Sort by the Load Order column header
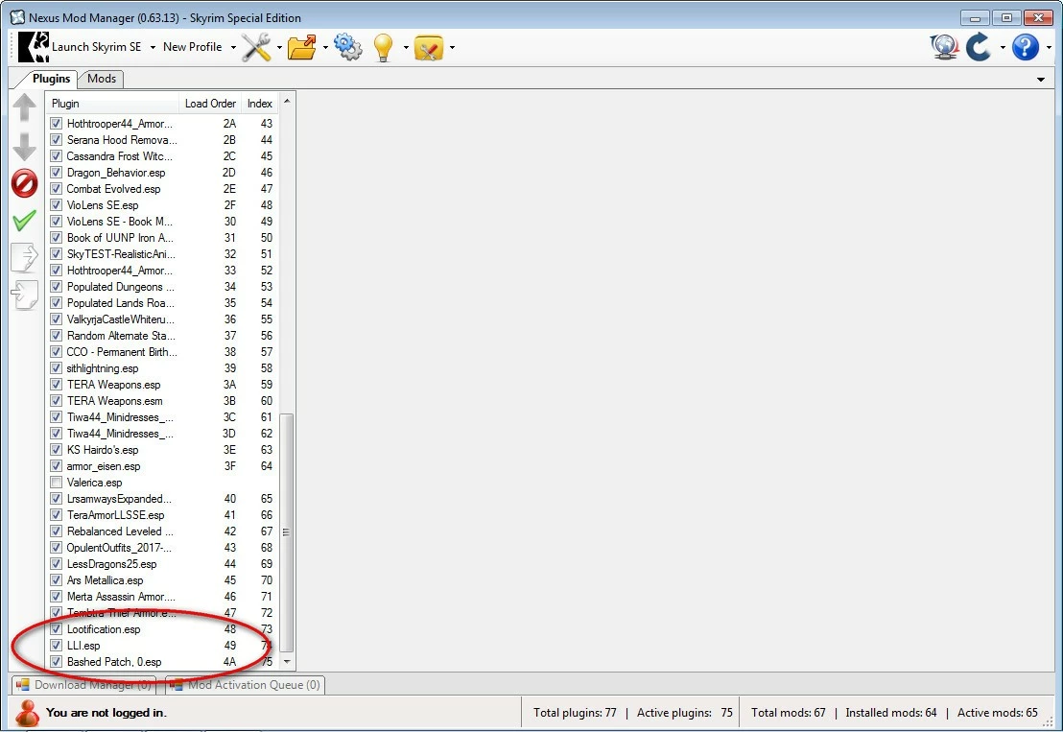The height and width of the screenshot is (732, 1063). click(210, 104)
